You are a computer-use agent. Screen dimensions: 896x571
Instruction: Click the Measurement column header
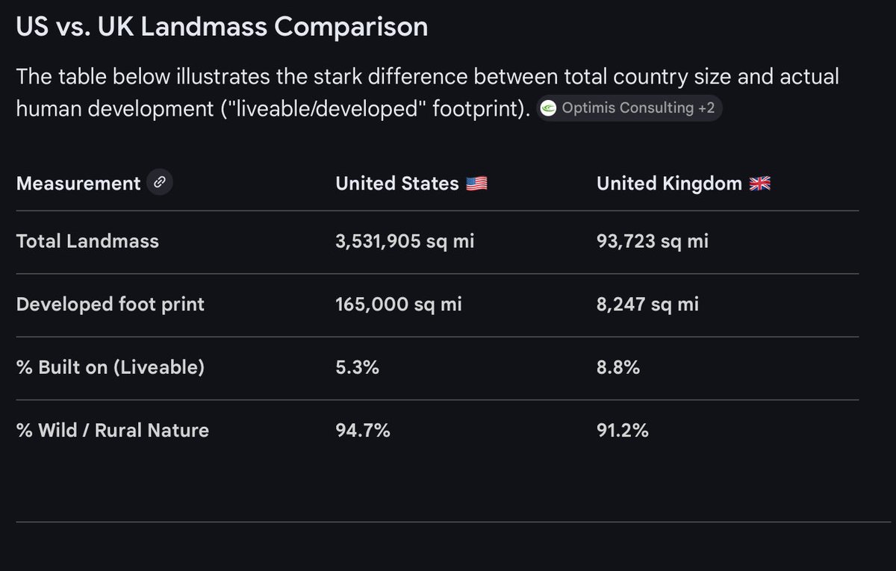78,184
